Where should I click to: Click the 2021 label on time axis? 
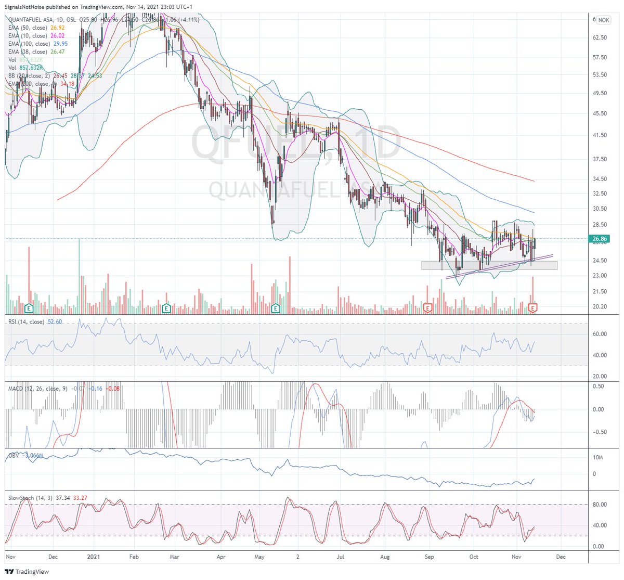tap(94, 556)
